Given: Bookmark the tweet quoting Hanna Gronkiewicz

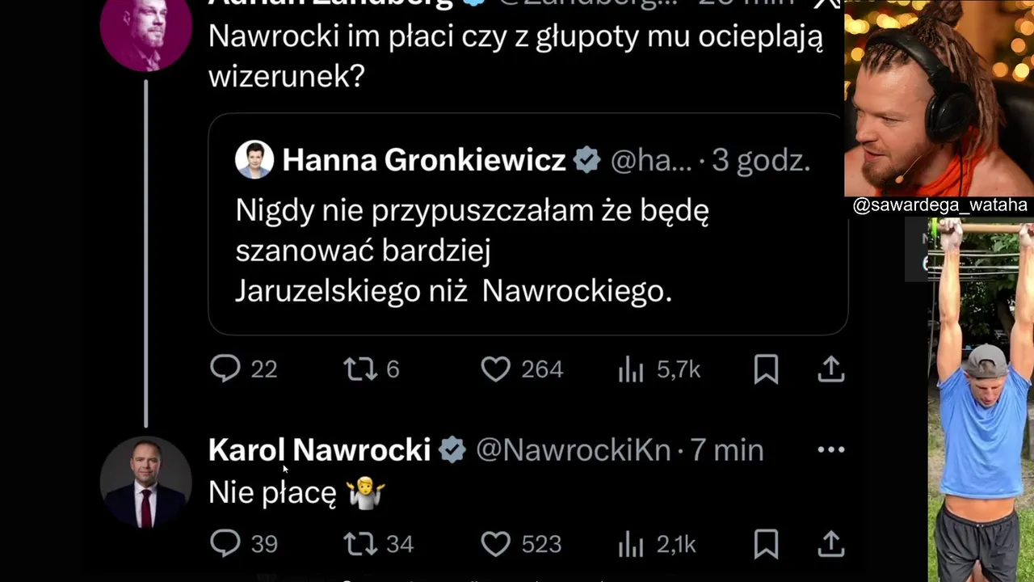Looking at the screenshot, I should (x=766, y=369).
